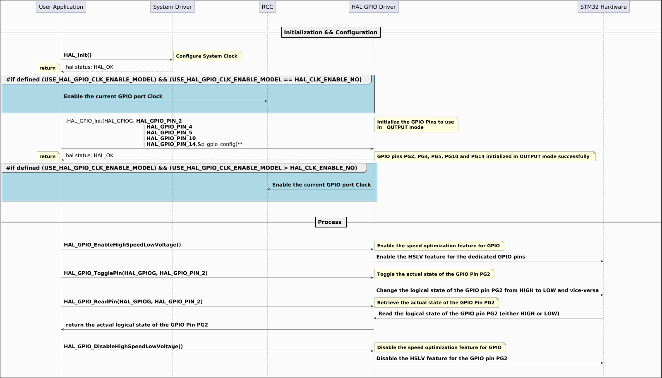Click the User Application participant box
Image resolution: width=662 pixels, height=378 pixels.
pos(61,7)
